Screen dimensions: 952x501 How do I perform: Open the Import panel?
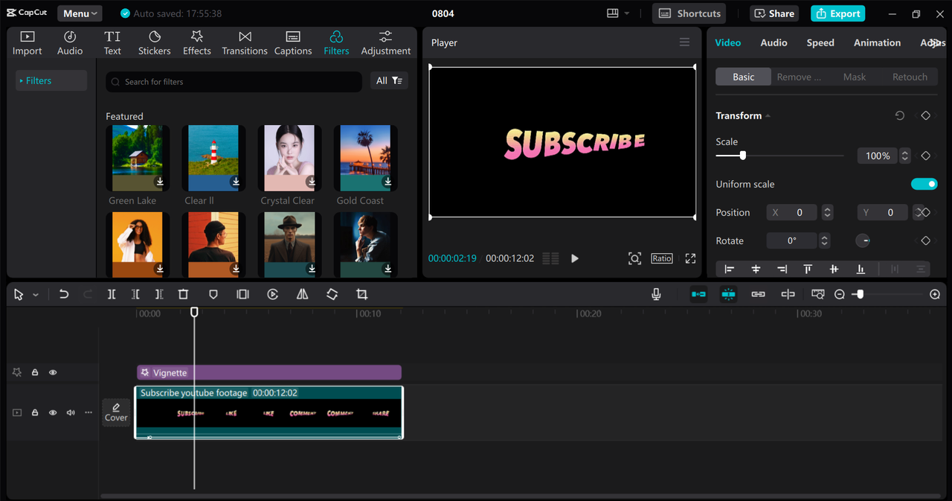coord(28,43)
